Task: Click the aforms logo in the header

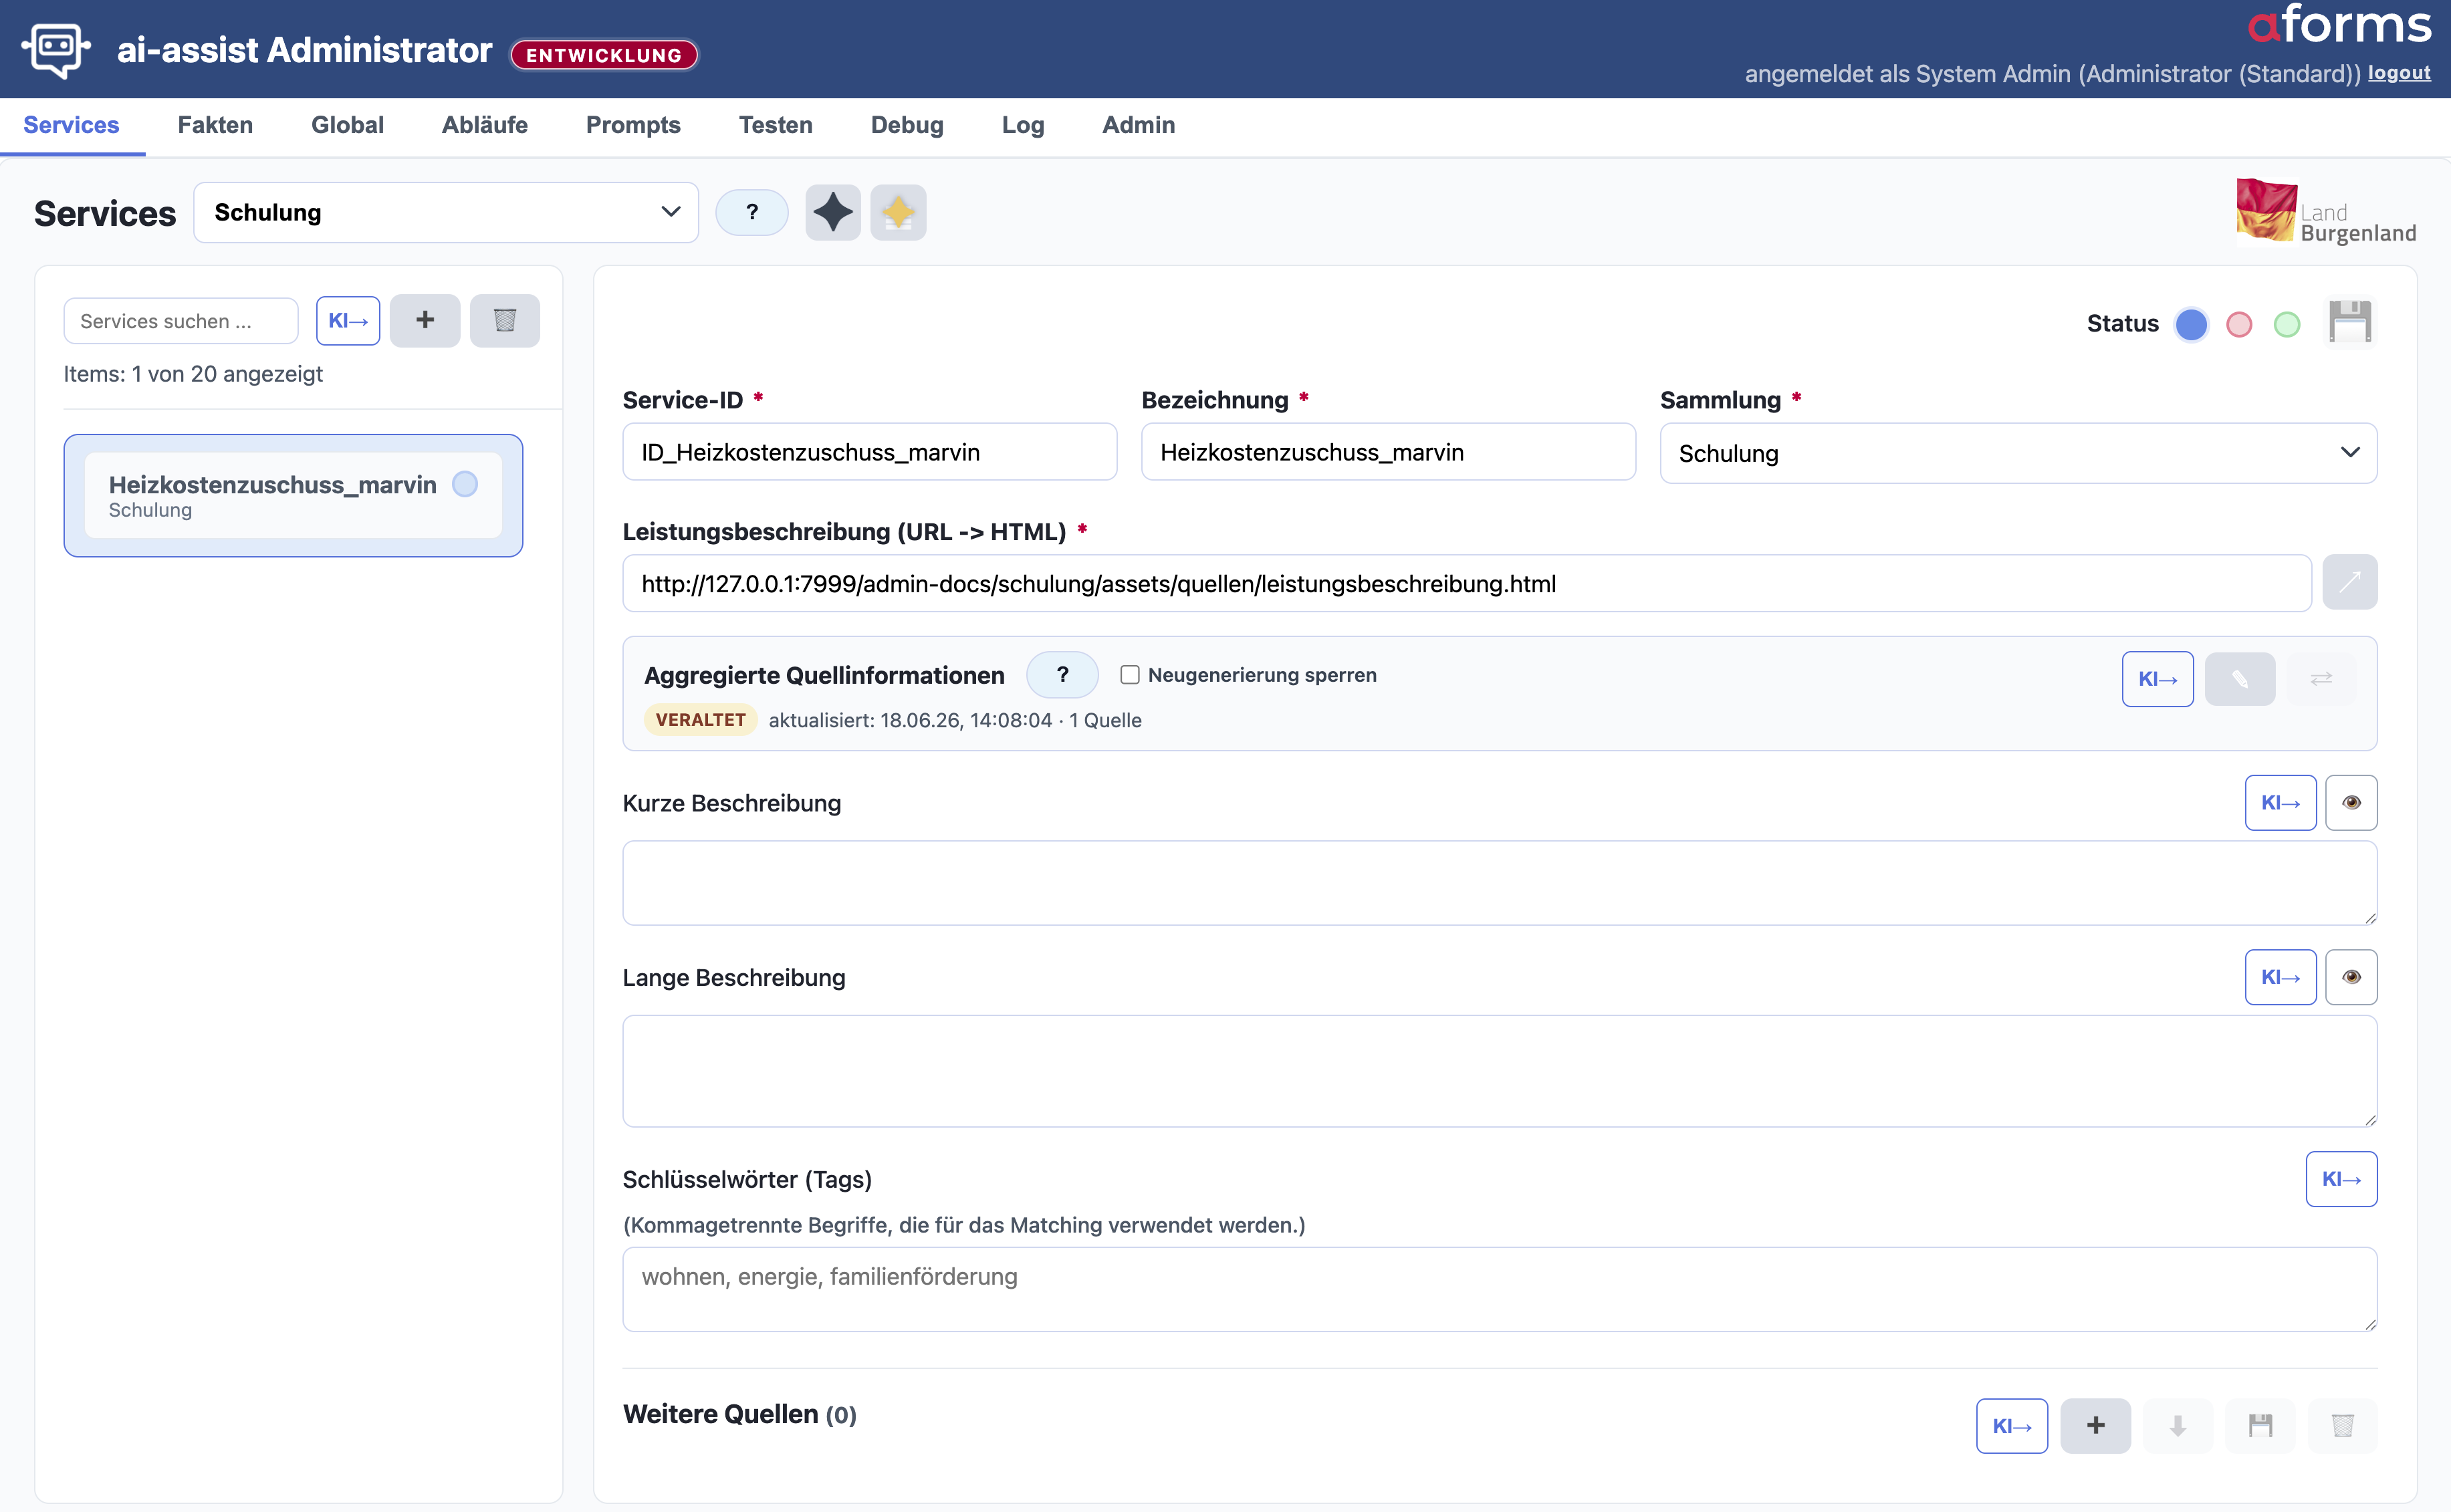Action: point(2340,24)
